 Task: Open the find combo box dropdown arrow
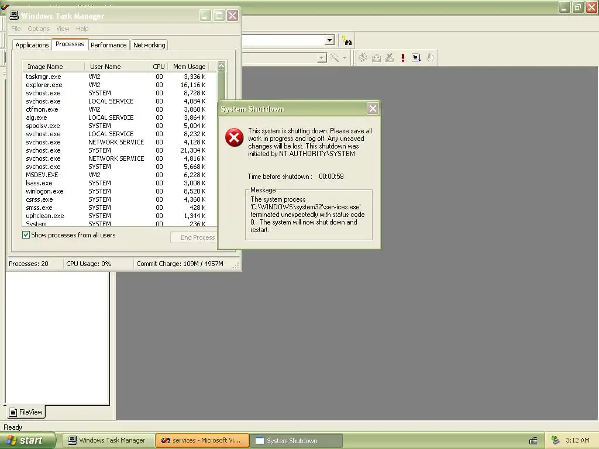(x=329, y=40)
